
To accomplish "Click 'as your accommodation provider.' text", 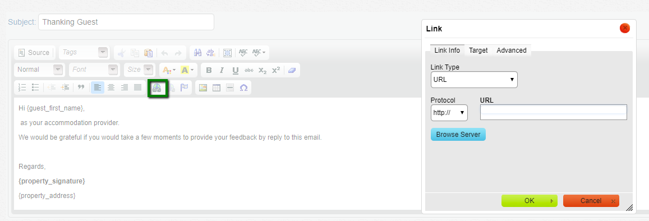I will (70, 123).
